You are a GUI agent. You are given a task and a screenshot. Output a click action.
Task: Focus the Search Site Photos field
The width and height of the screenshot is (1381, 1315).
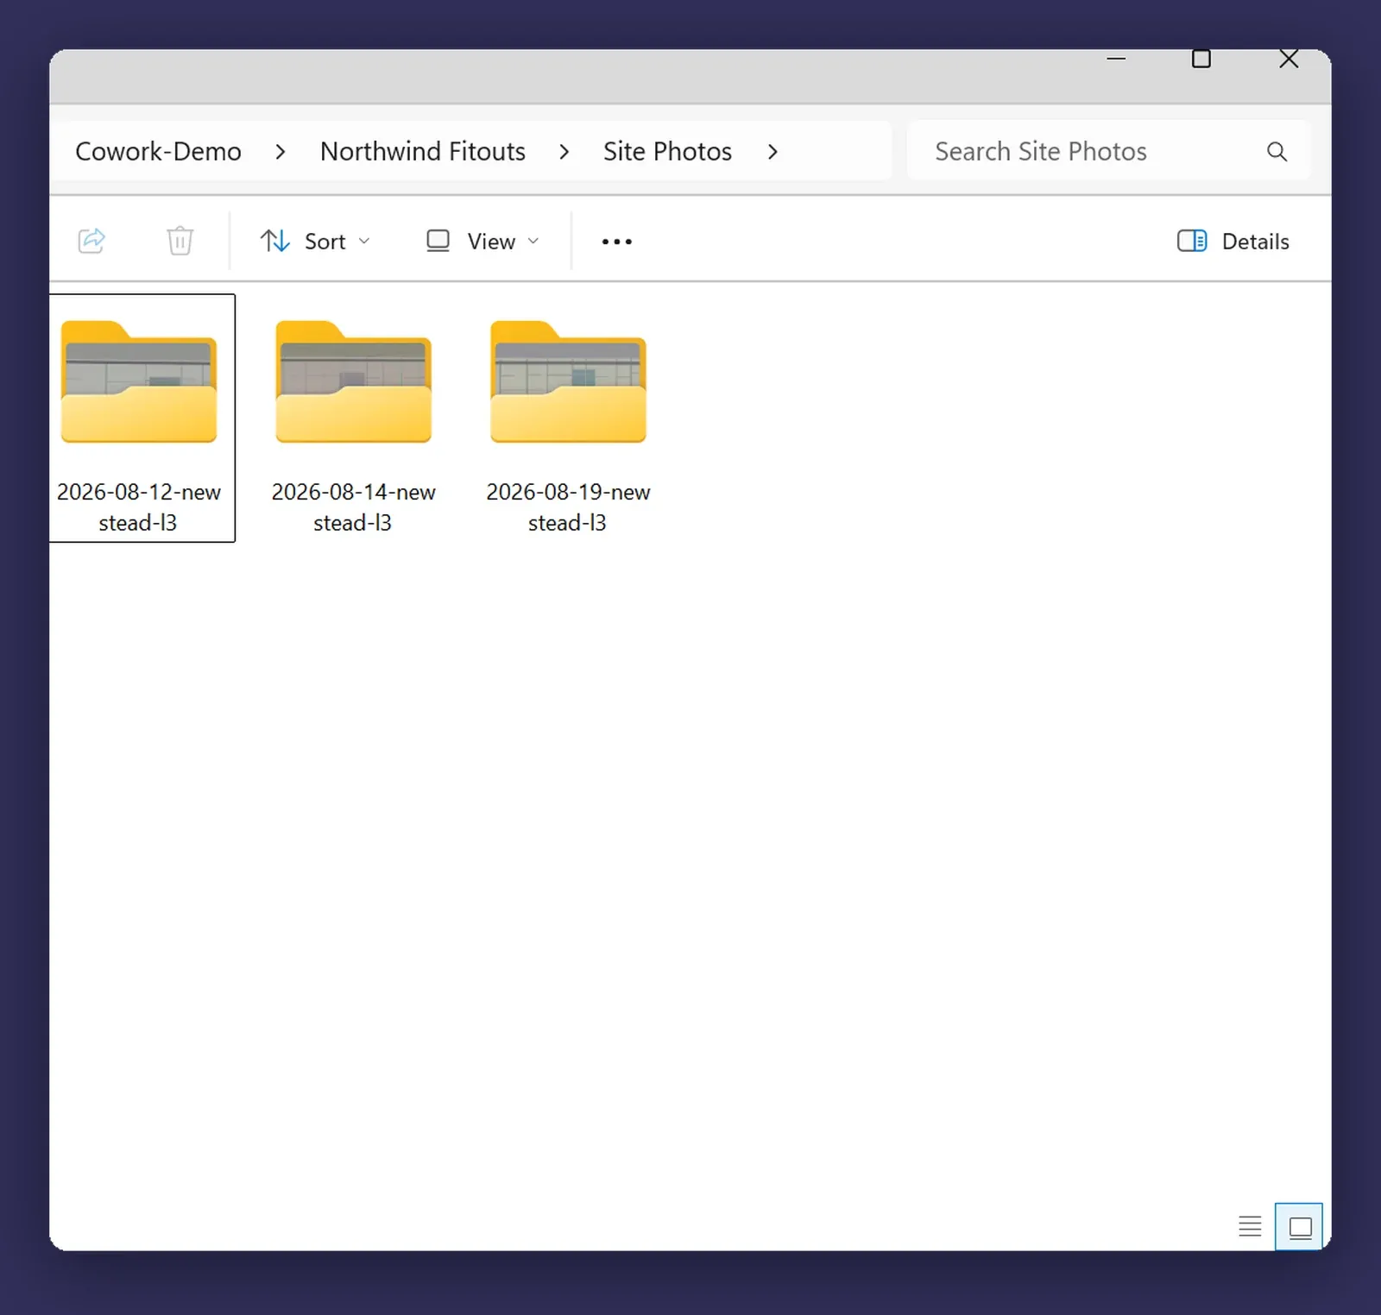(1108, 151)
